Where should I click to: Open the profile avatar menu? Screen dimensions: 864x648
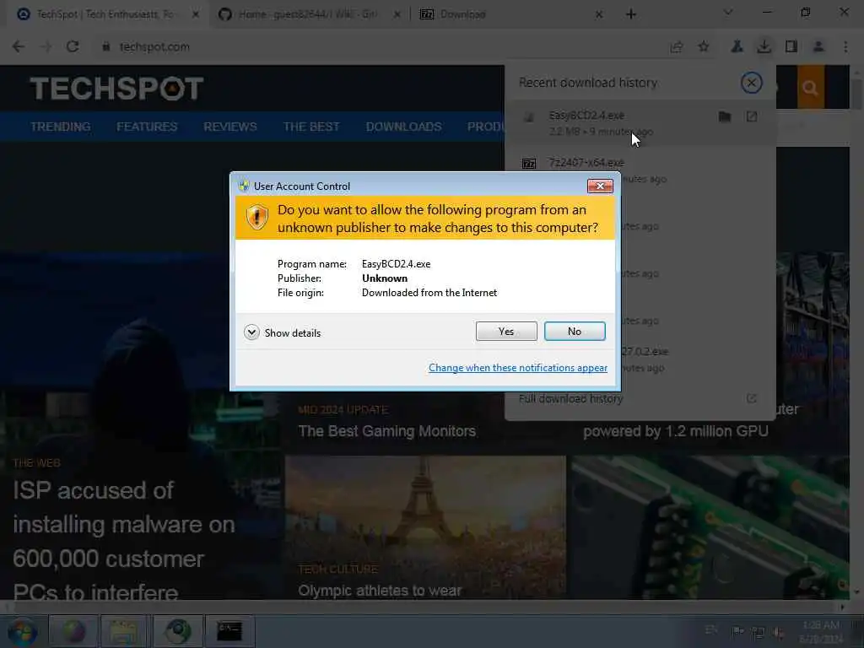point(818,47)
